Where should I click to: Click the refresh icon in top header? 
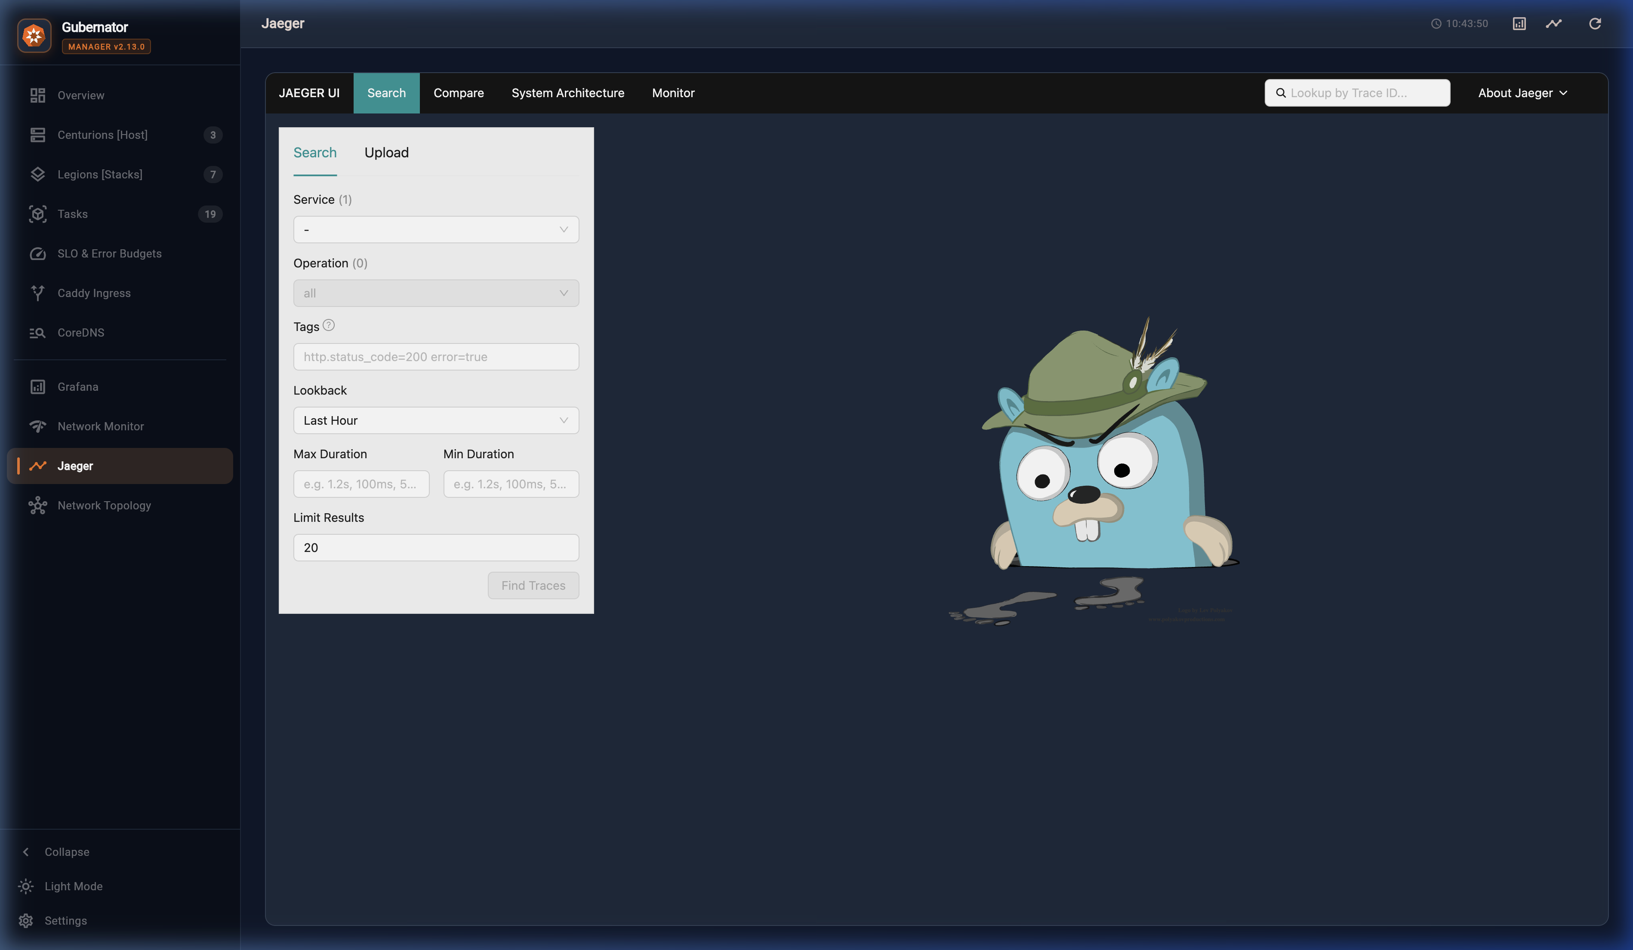click(x=1595, y=23)
